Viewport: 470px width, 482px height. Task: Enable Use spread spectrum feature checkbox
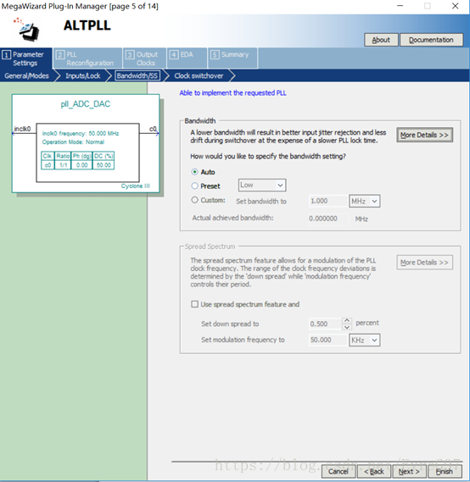pyautogui.click(x=194, y=304)
